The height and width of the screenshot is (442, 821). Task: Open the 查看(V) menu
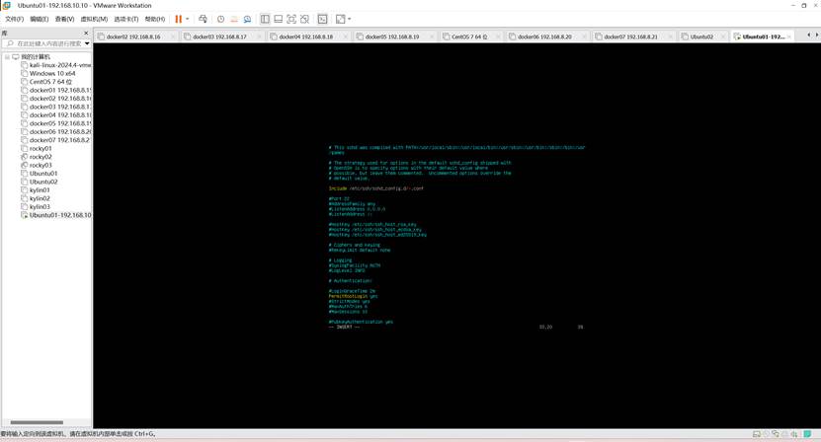point(64,19)
